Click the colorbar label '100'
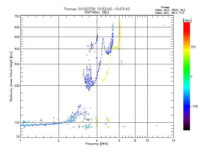 (x=193, y=47)
